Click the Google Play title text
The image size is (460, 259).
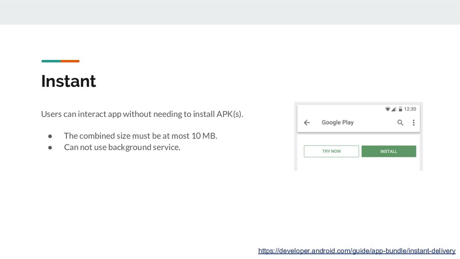337,122
